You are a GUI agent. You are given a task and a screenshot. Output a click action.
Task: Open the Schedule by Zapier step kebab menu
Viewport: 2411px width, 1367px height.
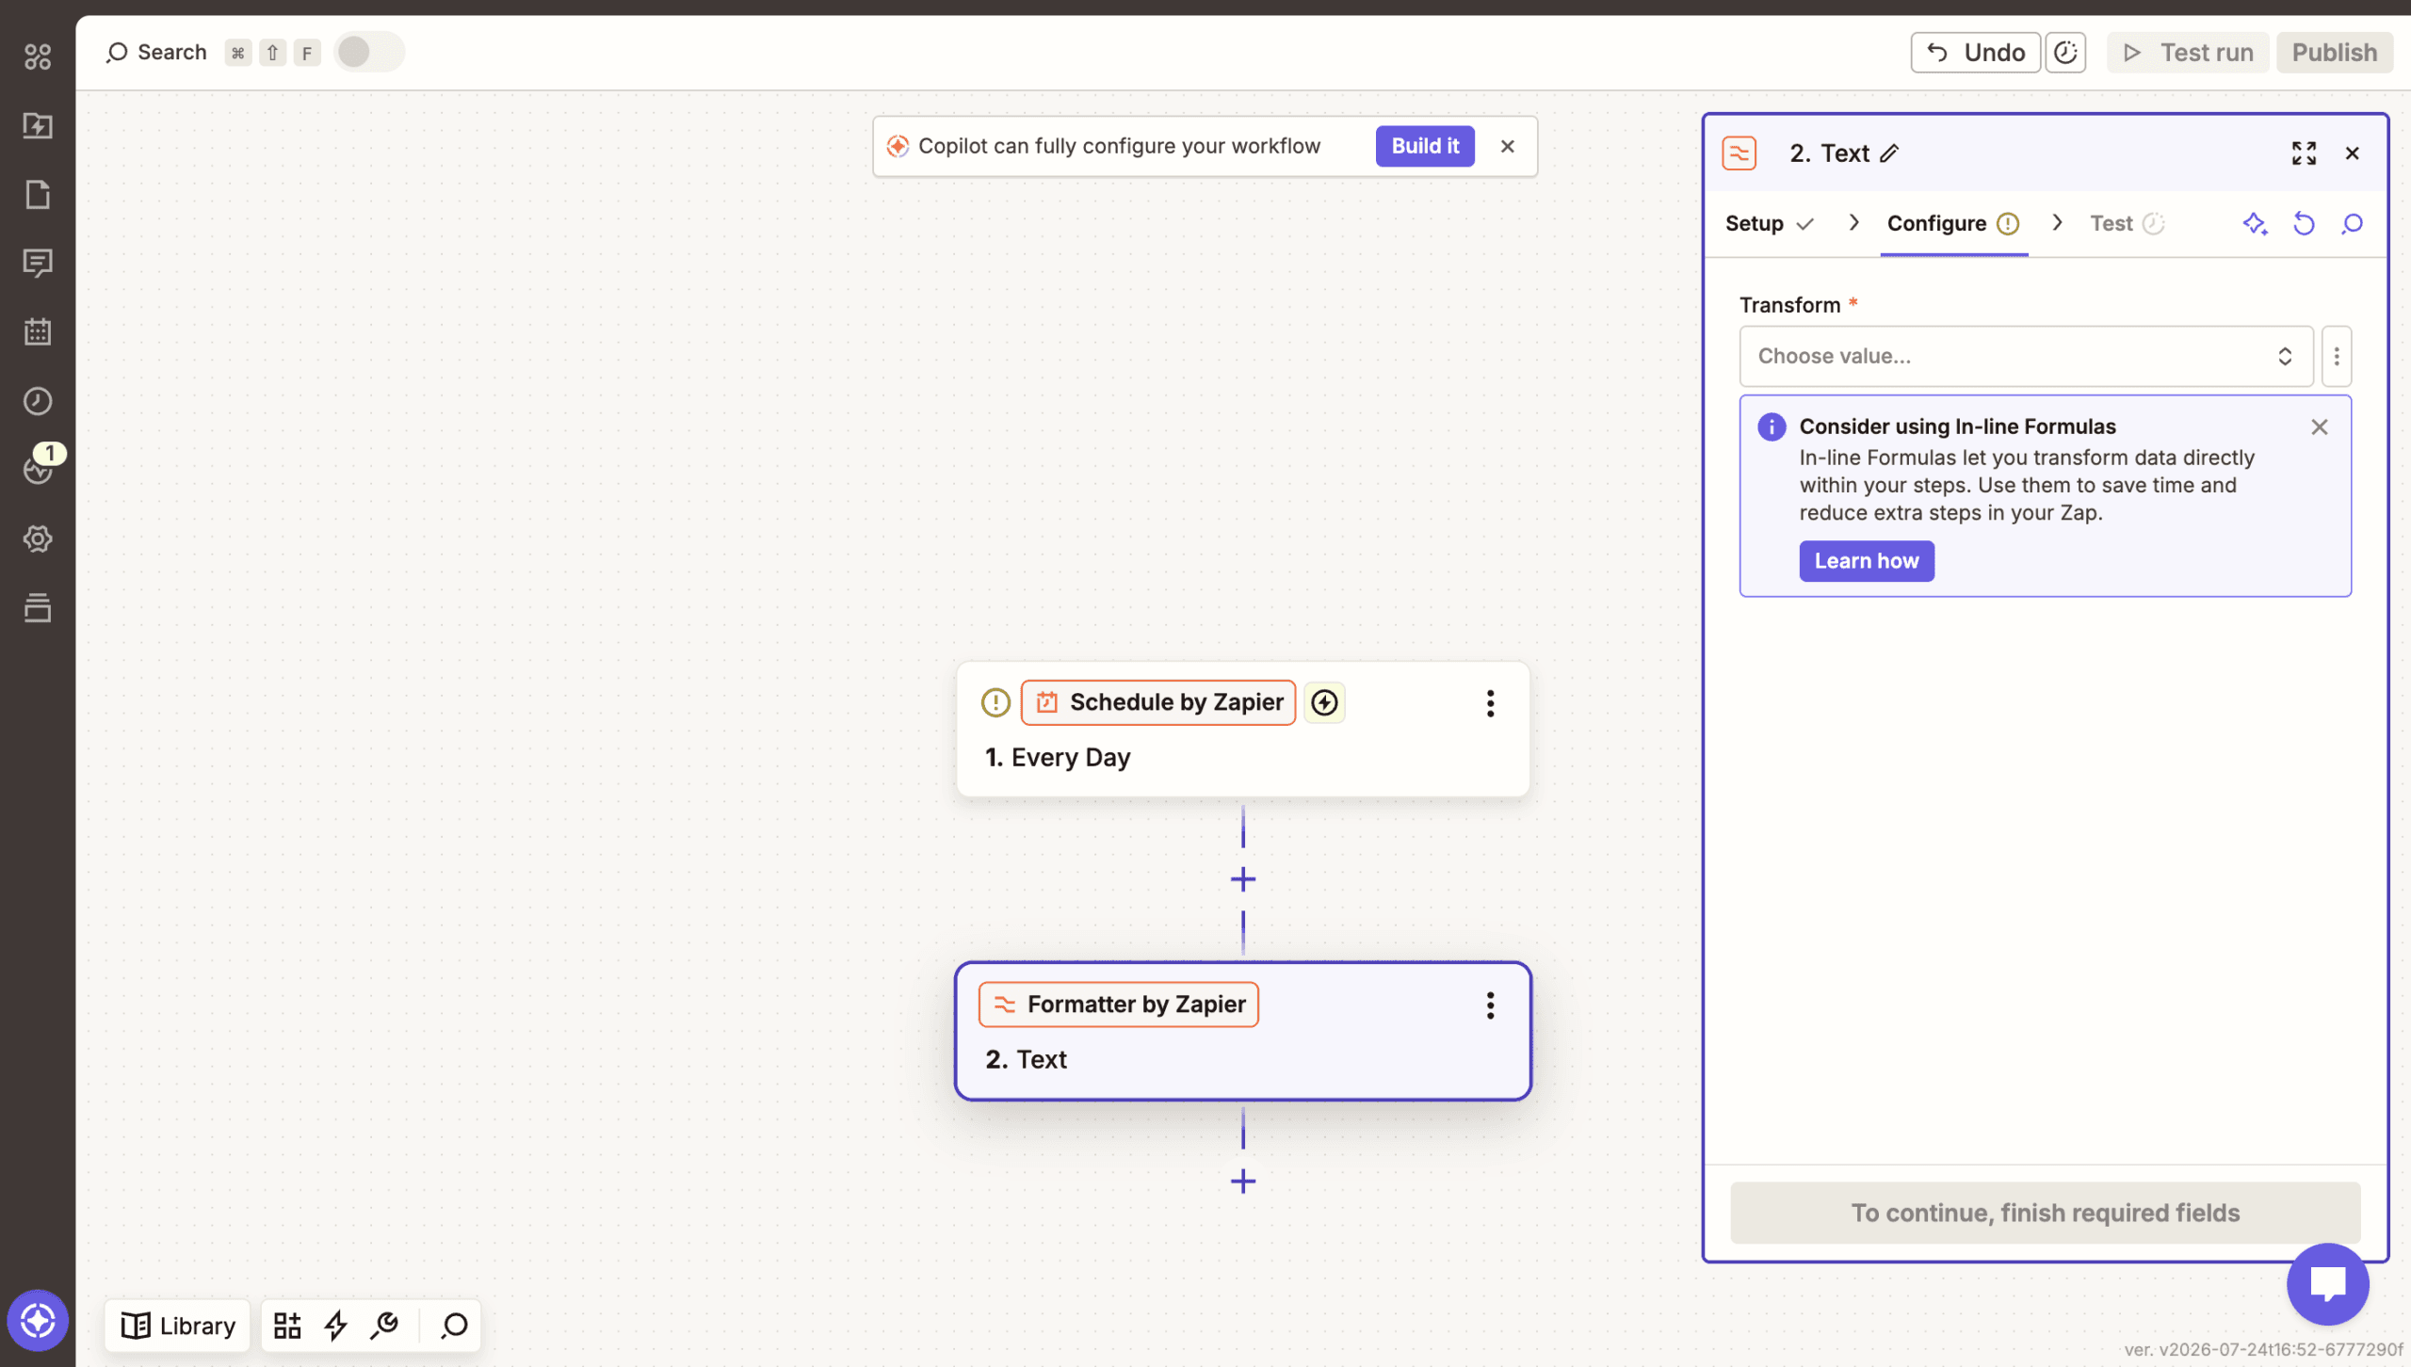(1490, 703)
